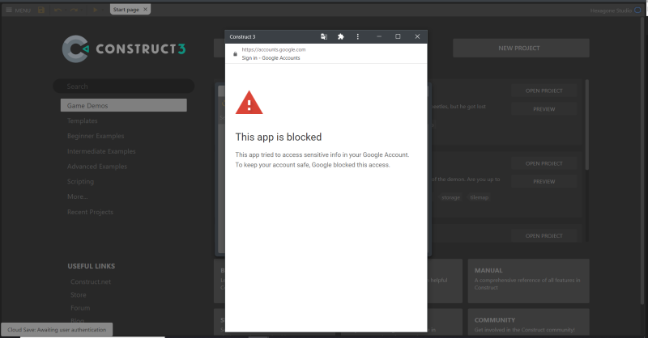Click the 'This app is blocked' heading

(x=279, y=137)
